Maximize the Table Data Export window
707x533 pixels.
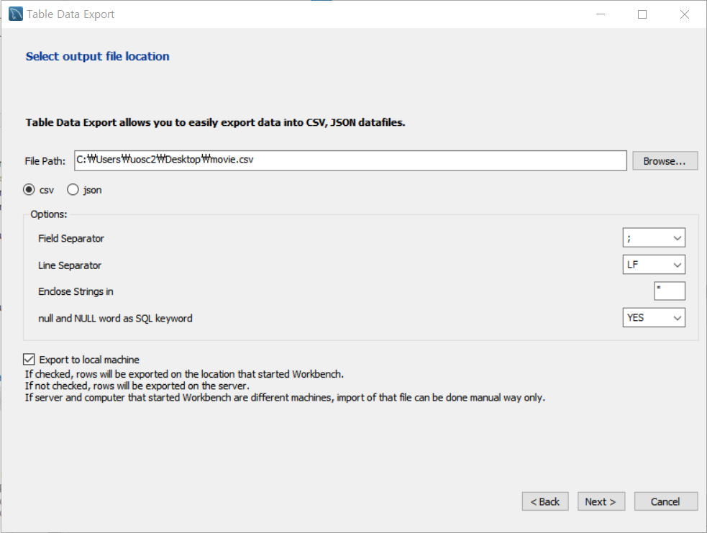click(642, 14)
